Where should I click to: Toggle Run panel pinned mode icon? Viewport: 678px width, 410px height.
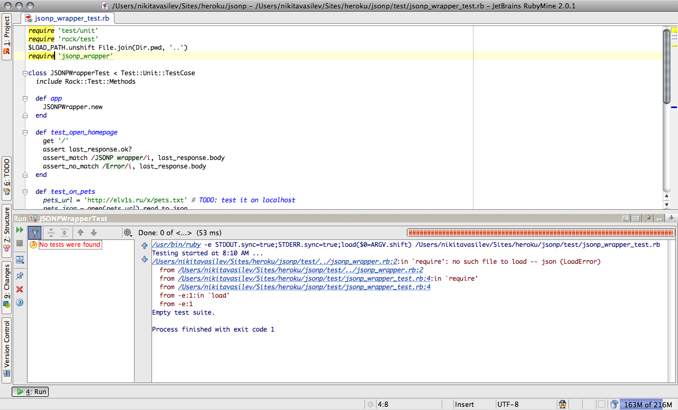(x=647, y=218)
